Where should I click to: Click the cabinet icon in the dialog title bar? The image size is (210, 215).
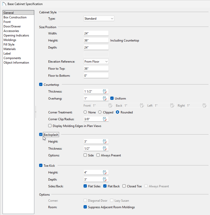[4, 4]
